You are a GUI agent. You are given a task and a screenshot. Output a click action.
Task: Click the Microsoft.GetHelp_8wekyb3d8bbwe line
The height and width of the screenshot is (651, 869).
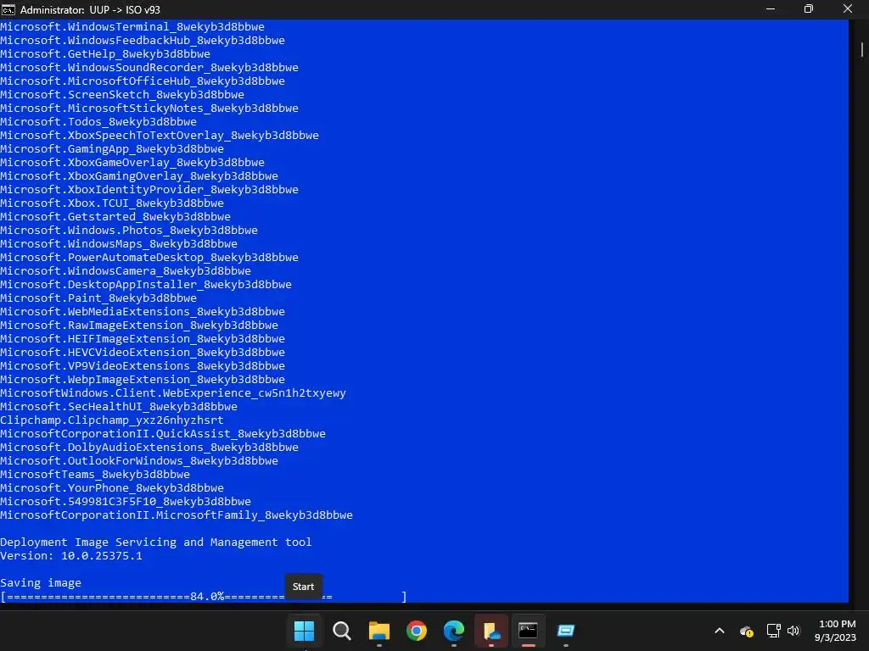[x=105, y=53]
